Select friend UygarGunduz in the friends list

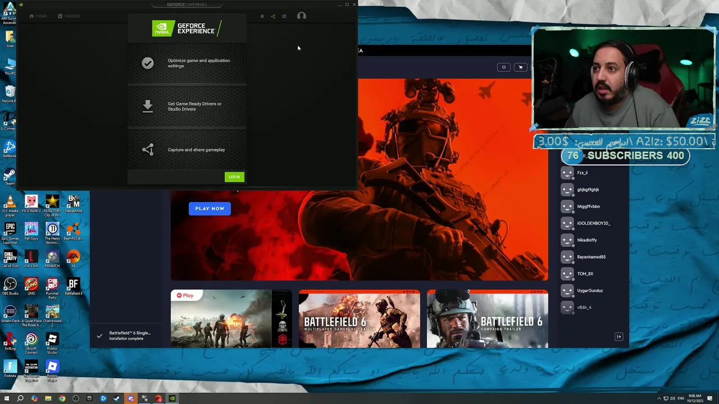[590, 291]
